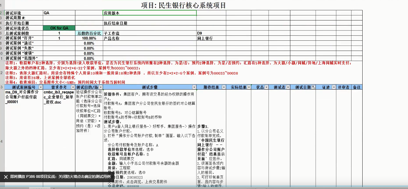
Task: Select the 100.00% percentage cell
Action: tap(89, 38)
